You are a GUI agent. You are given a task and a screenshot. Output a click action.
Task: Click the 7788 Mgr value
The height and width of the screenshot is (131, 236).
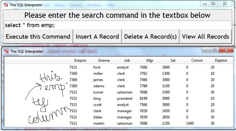click(x=143, y=86)
